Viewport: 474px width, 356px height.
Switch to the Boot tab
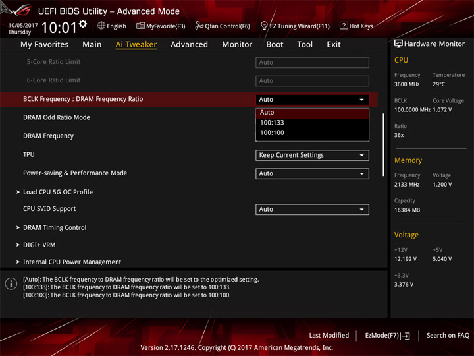pyautogui.click(x=275, y=45)
